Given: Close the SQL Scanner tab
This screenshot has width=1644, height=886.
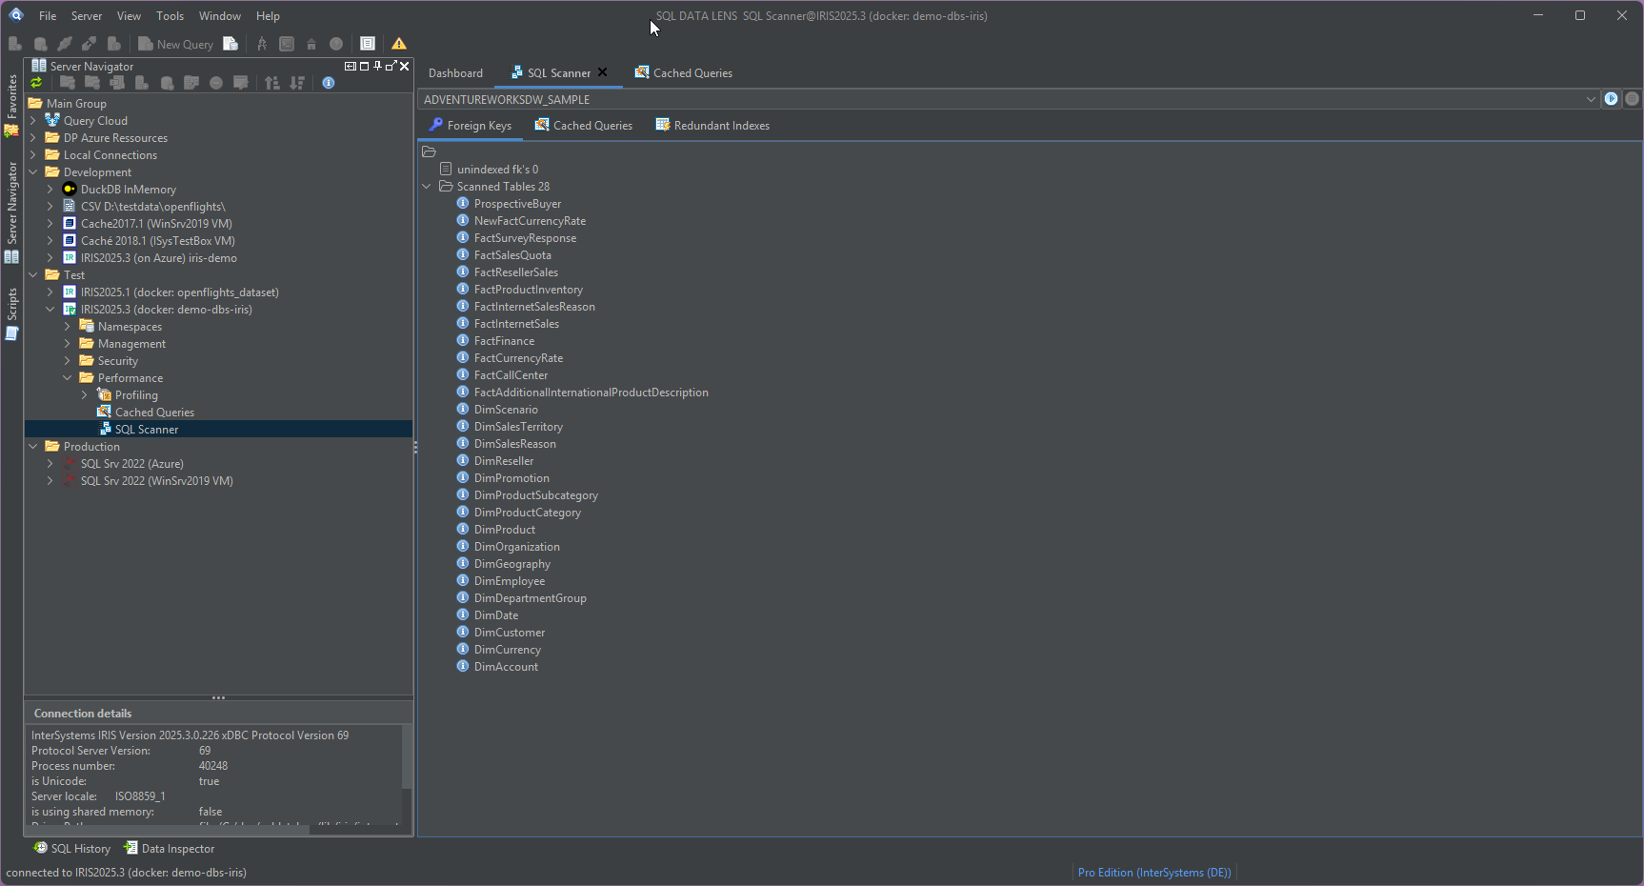Looking at the screenshot, I should click(602, 72).
